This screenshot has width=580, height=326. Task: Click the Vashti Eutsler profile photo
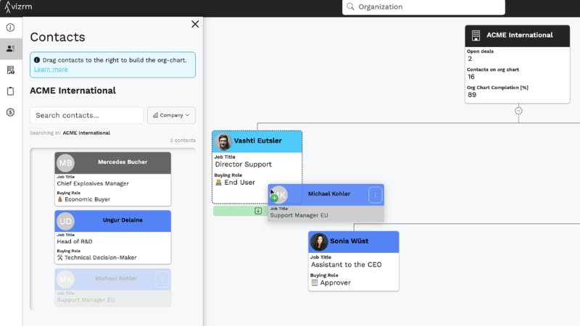click(x=223, y=141)
